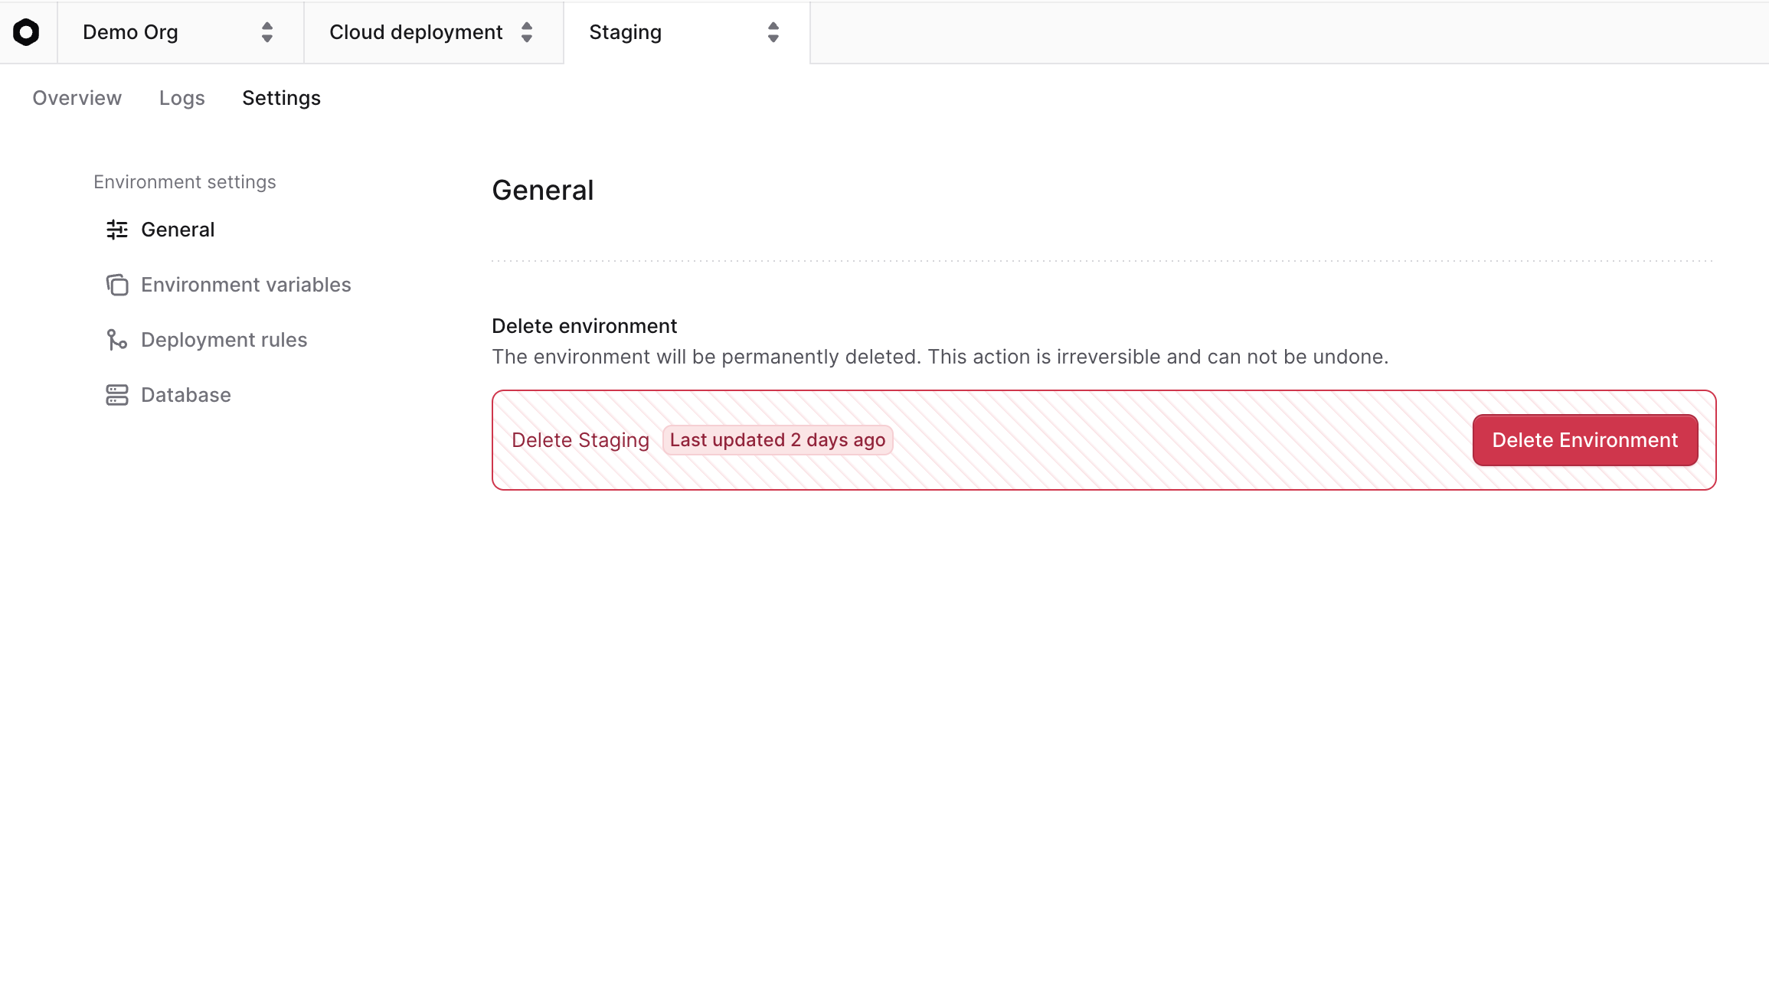Click the sliders icon next to General
Screen dimensions: 1769x995
point(117,230)
